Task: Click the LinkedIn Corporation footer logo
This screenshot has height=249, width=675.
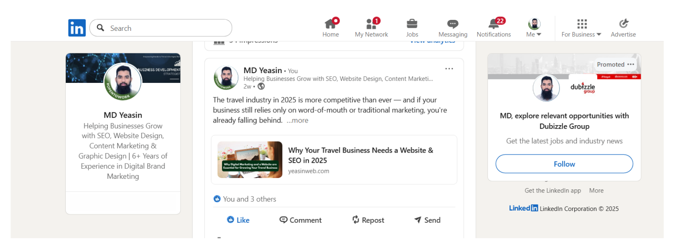Action: tap(524, 208)
